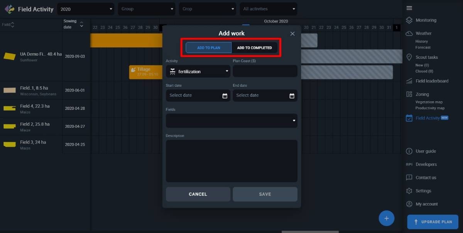This screenshot has width=463, height=233.
Task: Toggle the Sowing date sort order
Action: (81, 23)
